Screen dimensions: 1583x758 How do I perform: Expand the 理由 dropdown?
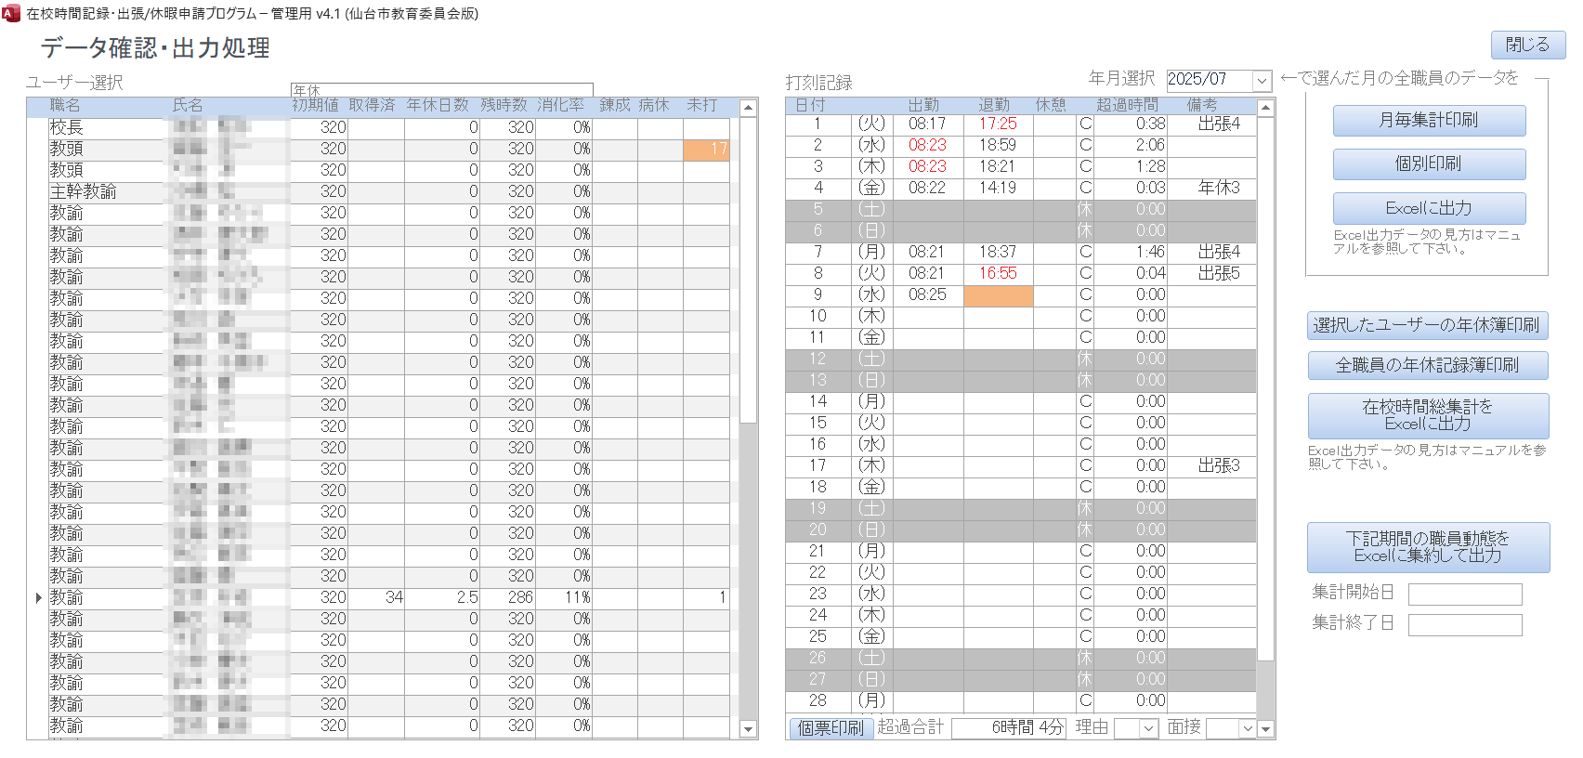point(1148,728)
